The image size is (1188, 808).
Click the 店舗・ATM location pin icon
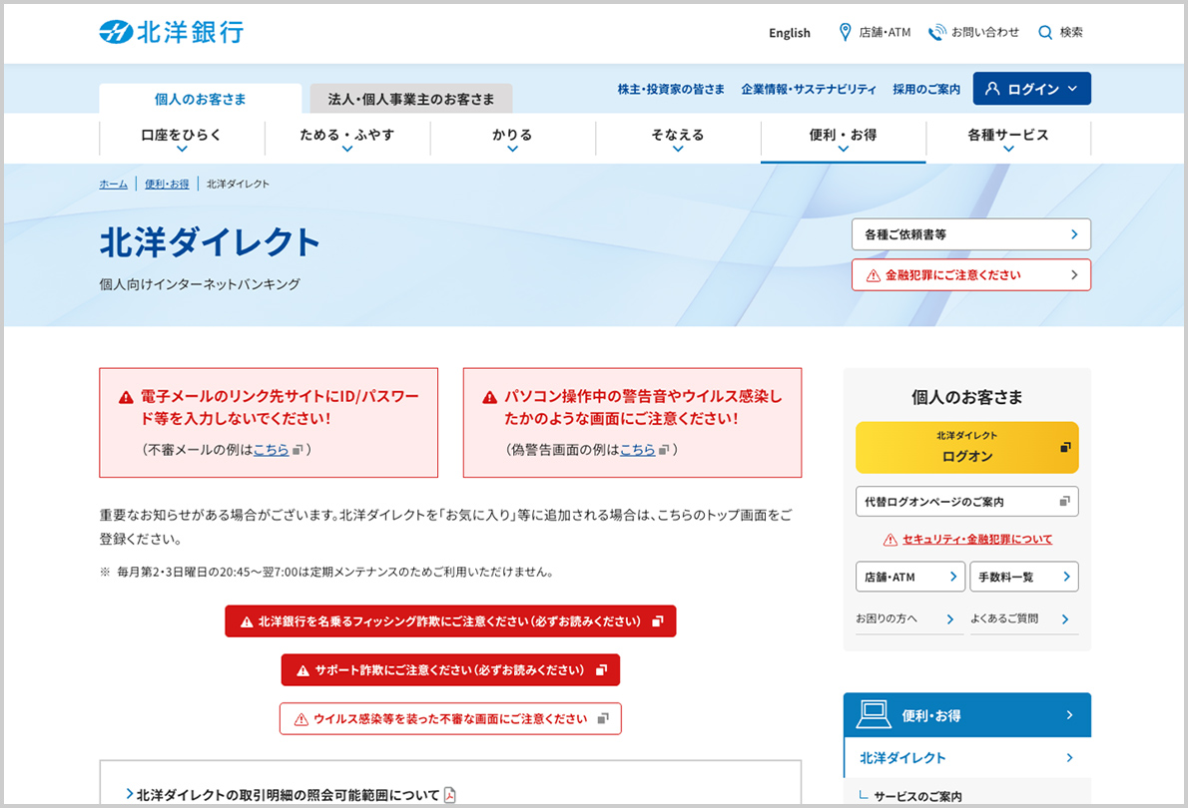pos(845,32)
